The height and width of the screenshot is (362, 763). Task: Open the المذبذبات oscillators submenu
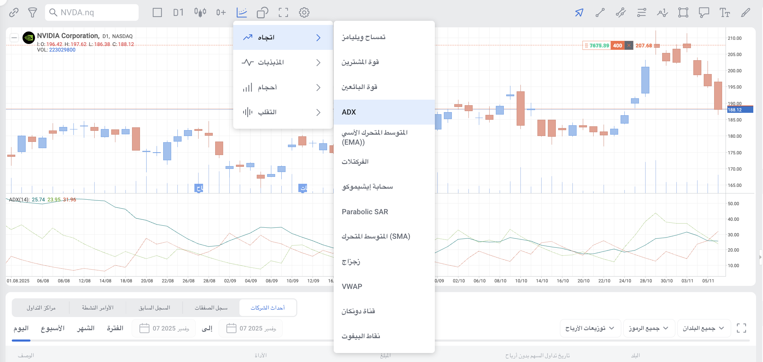click(283, 62)
